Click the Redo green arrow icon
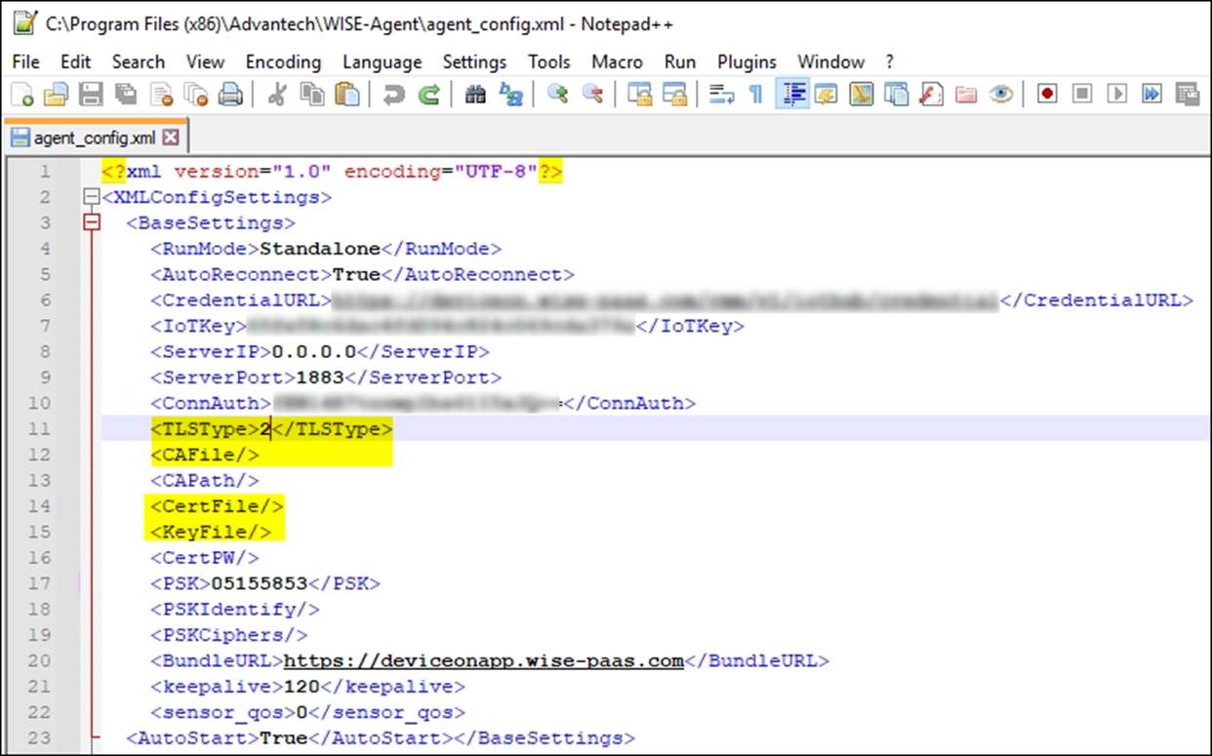This screenshot has height=756, width=1212. [x=428, y=95]
